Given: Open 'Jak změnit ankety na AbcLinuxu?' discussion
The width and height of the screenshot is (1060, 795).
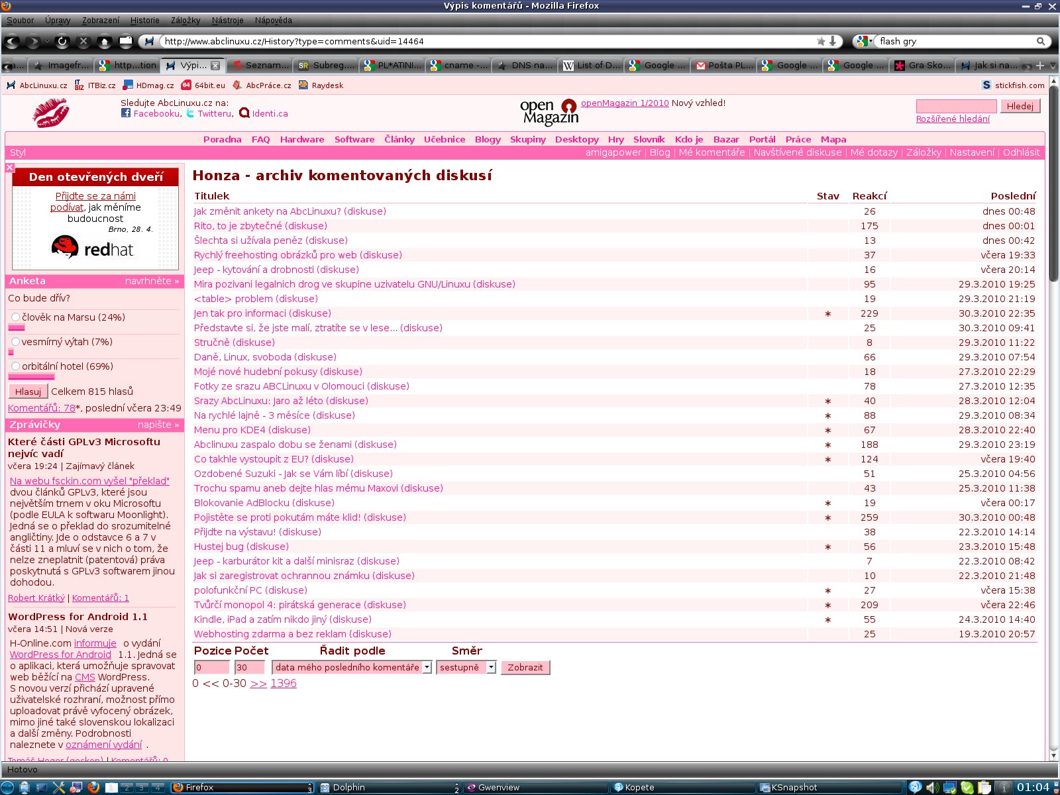Looking at the screenshot, I should click(x=290, y=211).
